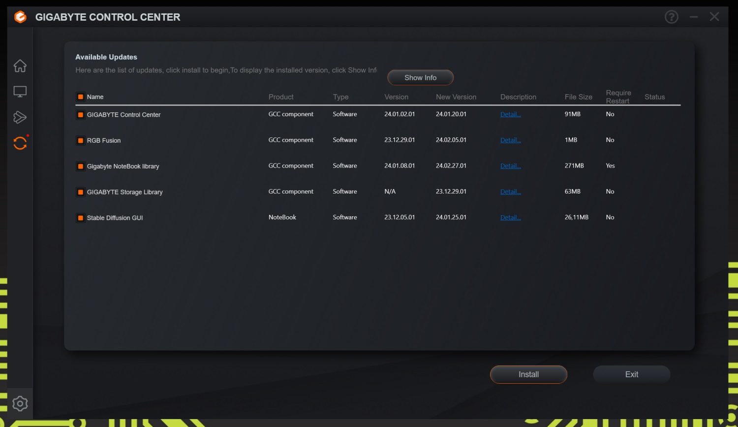Open the Home page in the sidebar
The image size is (738, 427).
[x=20, y=66]
